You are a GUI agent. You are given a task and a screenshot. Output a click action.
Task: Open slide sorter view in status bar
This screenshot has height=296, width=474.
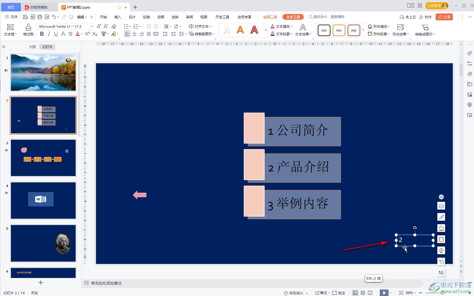pos(363,293)
